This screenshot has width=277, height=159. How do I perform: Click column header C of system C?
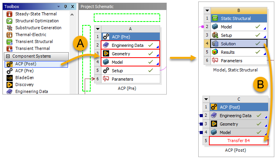(239, 99)
